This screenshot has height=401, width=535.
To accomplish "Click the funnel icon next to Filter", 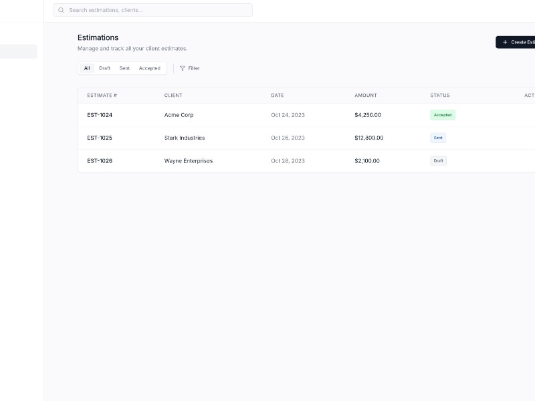I will pos(182,68).
